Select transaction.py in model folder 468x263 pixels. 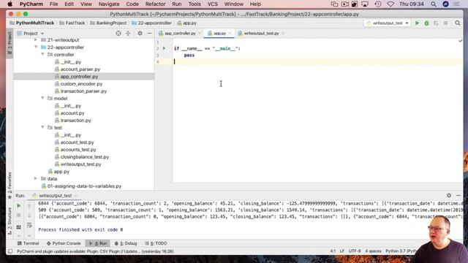pyautogui.click(x=75, y=121)
